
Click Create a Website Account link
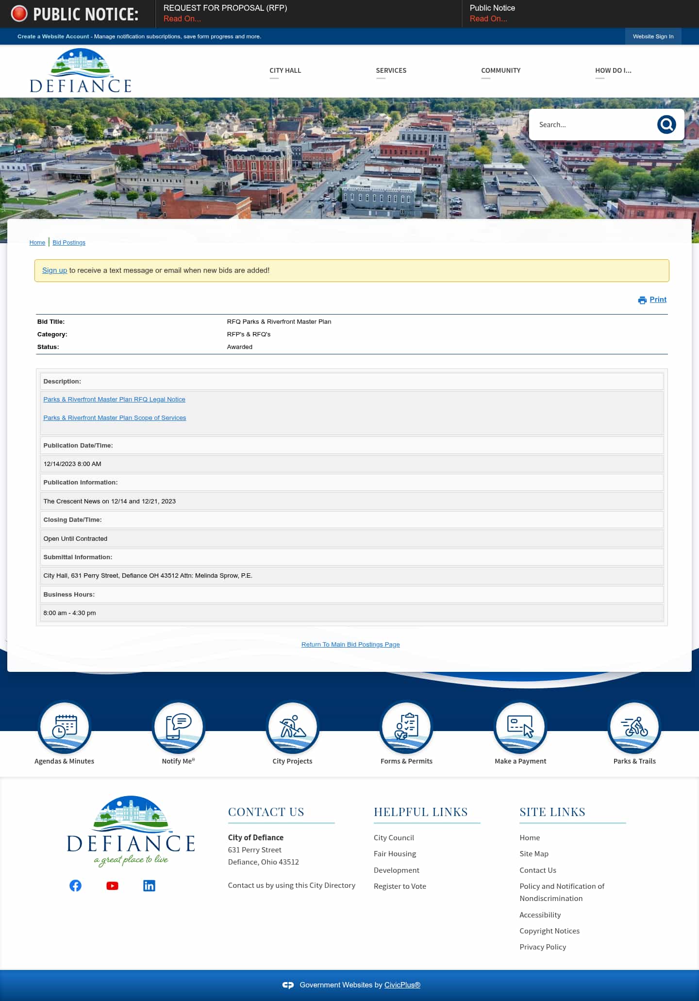(53, 36)
